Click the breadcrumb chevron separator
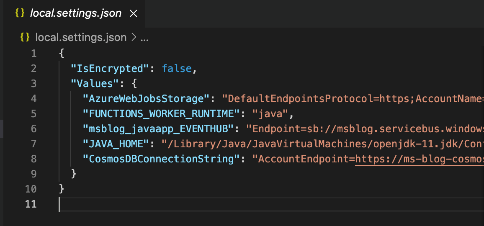This screenshot has height=226, width=484. click(134, 37)
